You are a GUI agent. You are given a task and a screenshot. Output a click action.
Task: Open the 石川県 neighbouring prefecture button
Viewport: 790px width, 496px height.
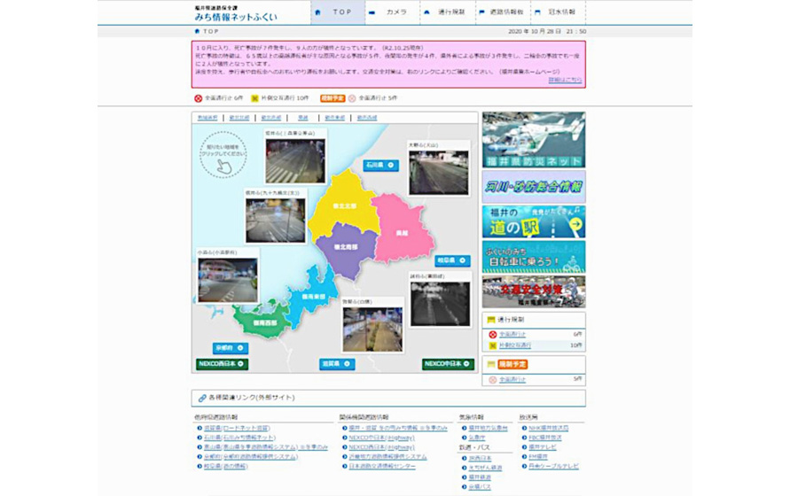pyautogui.click(x=381, y=165)
